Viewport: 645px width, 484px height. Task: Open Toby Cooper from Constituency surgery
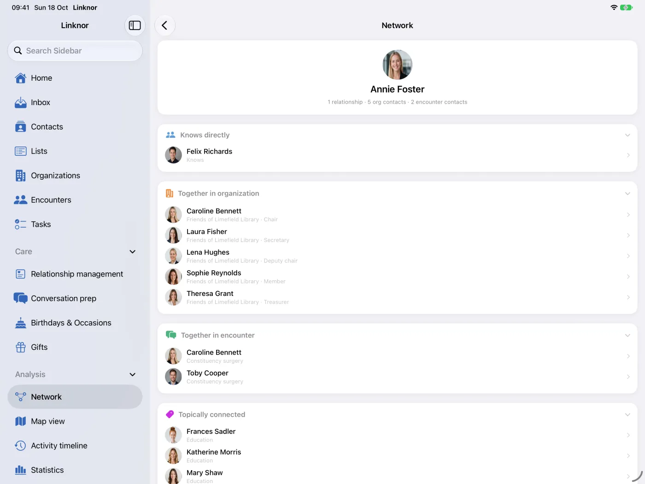pos(397,377)
